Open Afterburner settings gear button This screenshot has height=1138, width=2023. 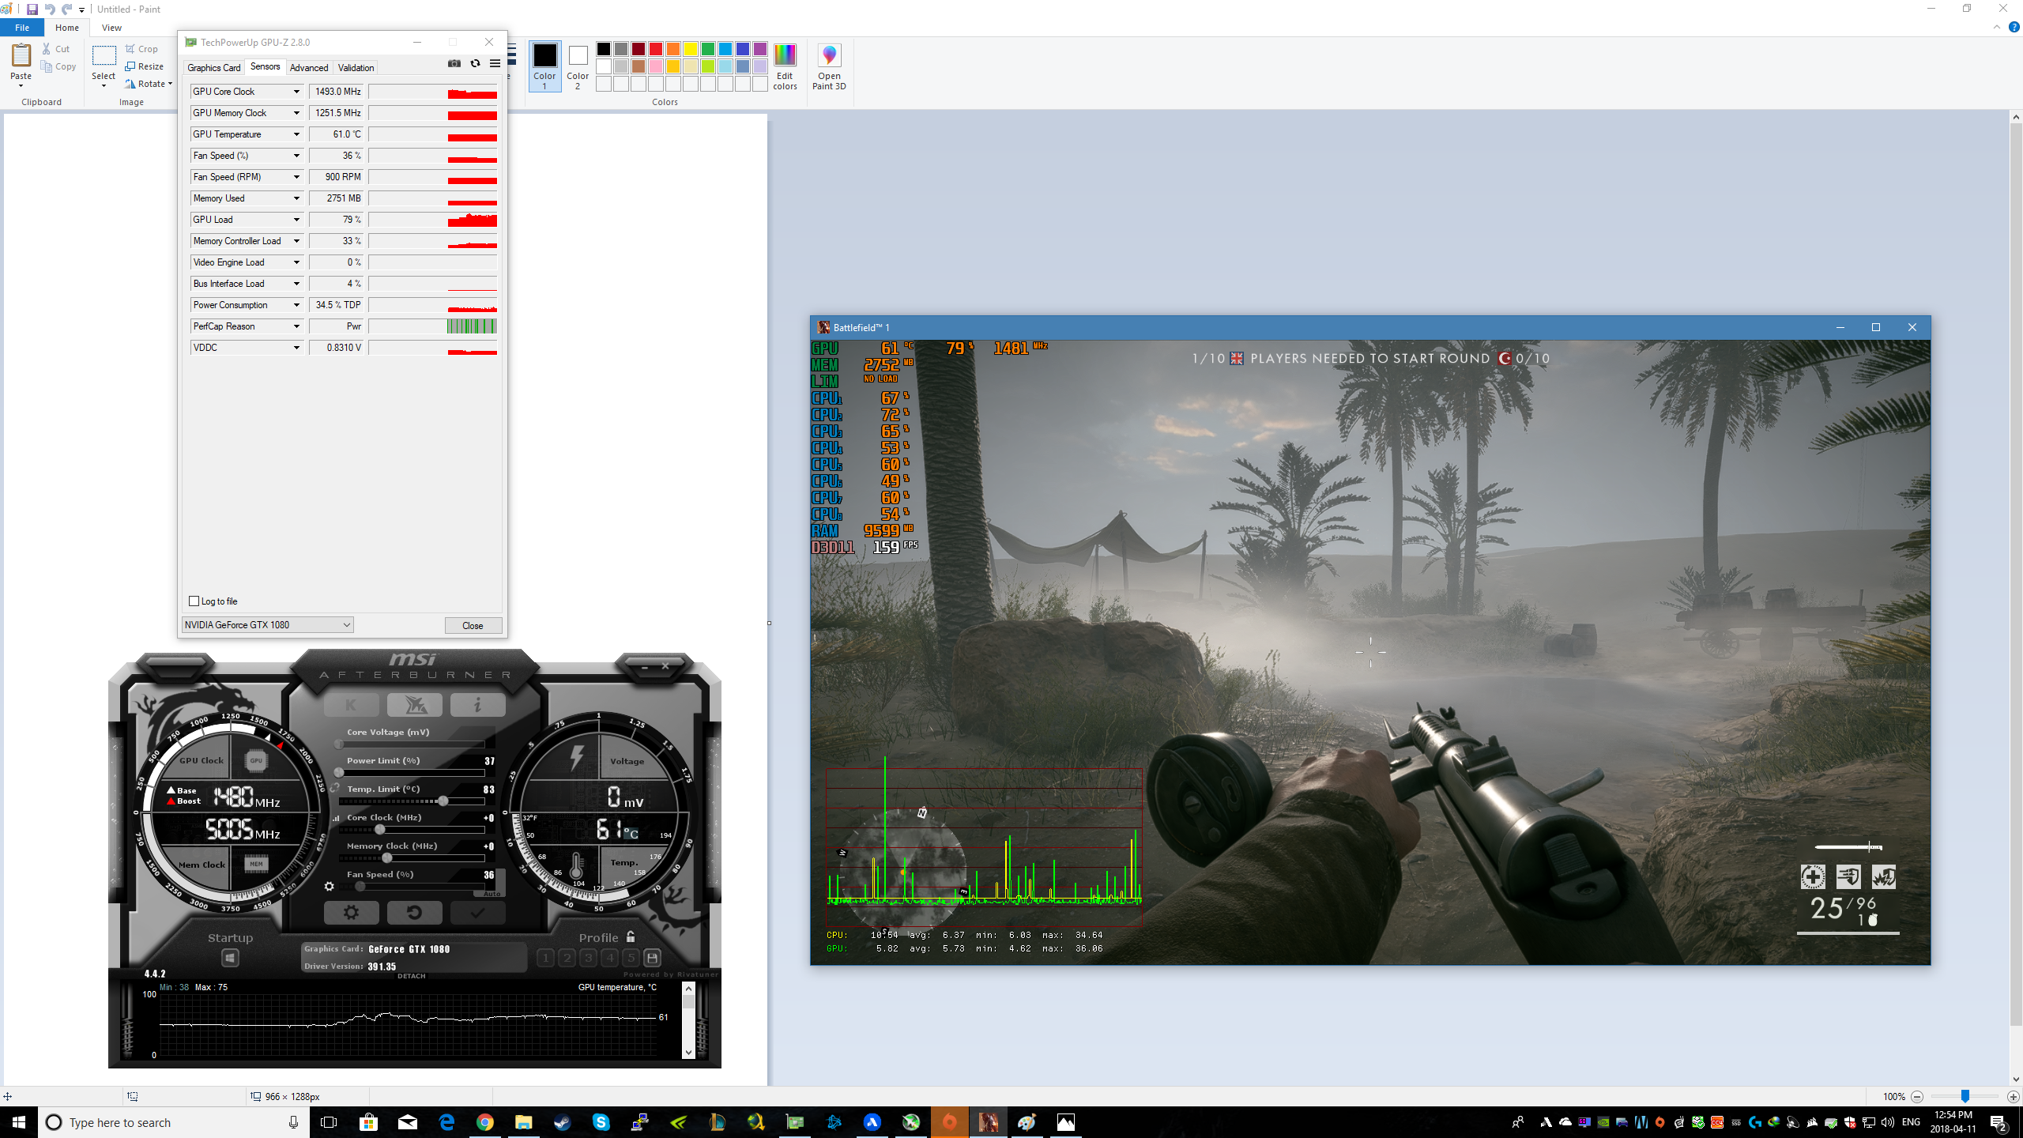[x=351, y=913]
